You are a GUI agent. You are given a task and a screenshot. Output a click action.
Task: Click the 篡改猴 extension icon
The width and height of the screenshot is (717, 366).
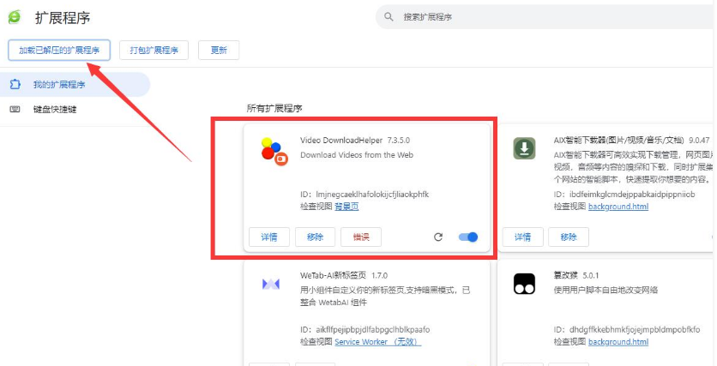click(524, 285)
